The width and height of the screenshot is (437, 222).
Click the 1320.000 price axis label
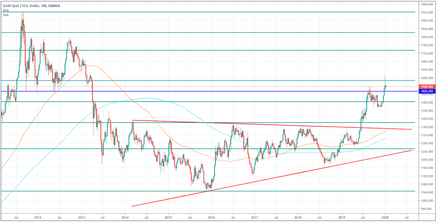427,135
